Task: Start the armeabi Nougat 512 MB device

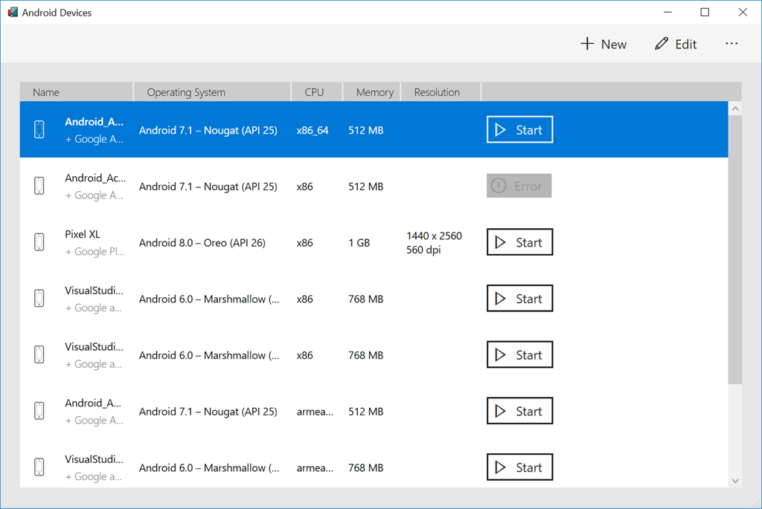Action: coord(519,411)
